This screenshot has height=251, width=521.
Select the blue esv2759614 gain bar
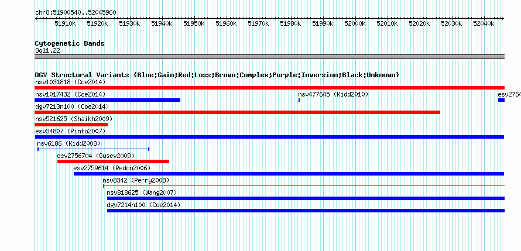289,174
